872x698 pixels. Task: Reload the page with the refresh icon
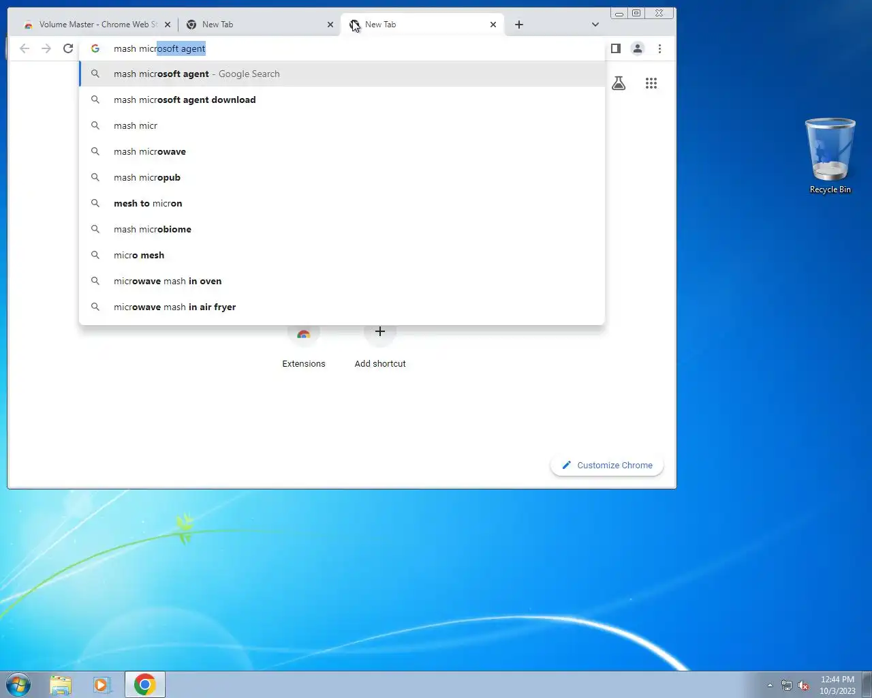tap(68, 48)
